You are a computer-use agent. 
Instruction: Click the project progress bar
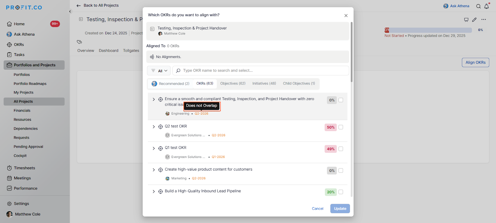coord(428,30)
